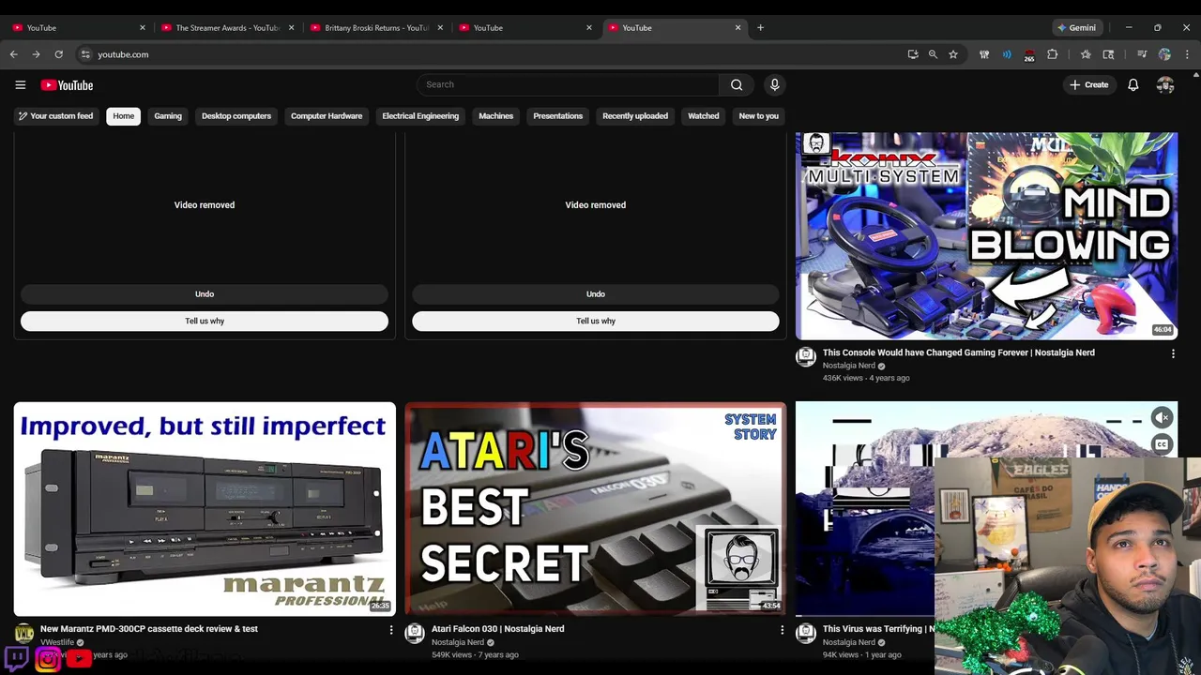Select the Desktop computers chip
This screenshot has height=675, width=1201.
(236, 116)
